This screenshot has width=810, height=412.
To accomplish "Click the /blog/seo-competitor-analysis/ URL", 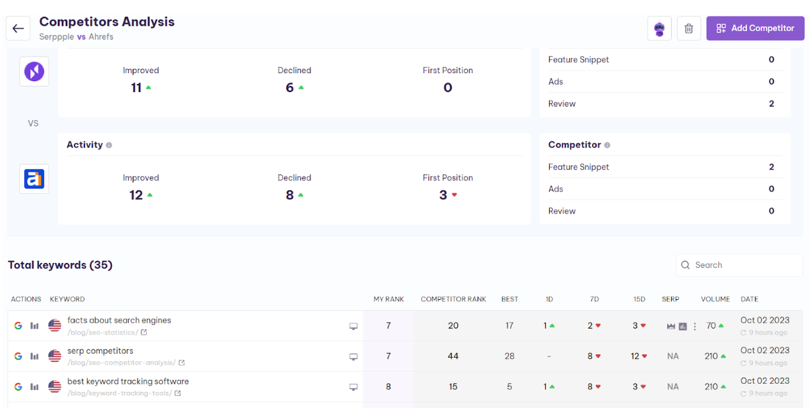I will [121, 362].
